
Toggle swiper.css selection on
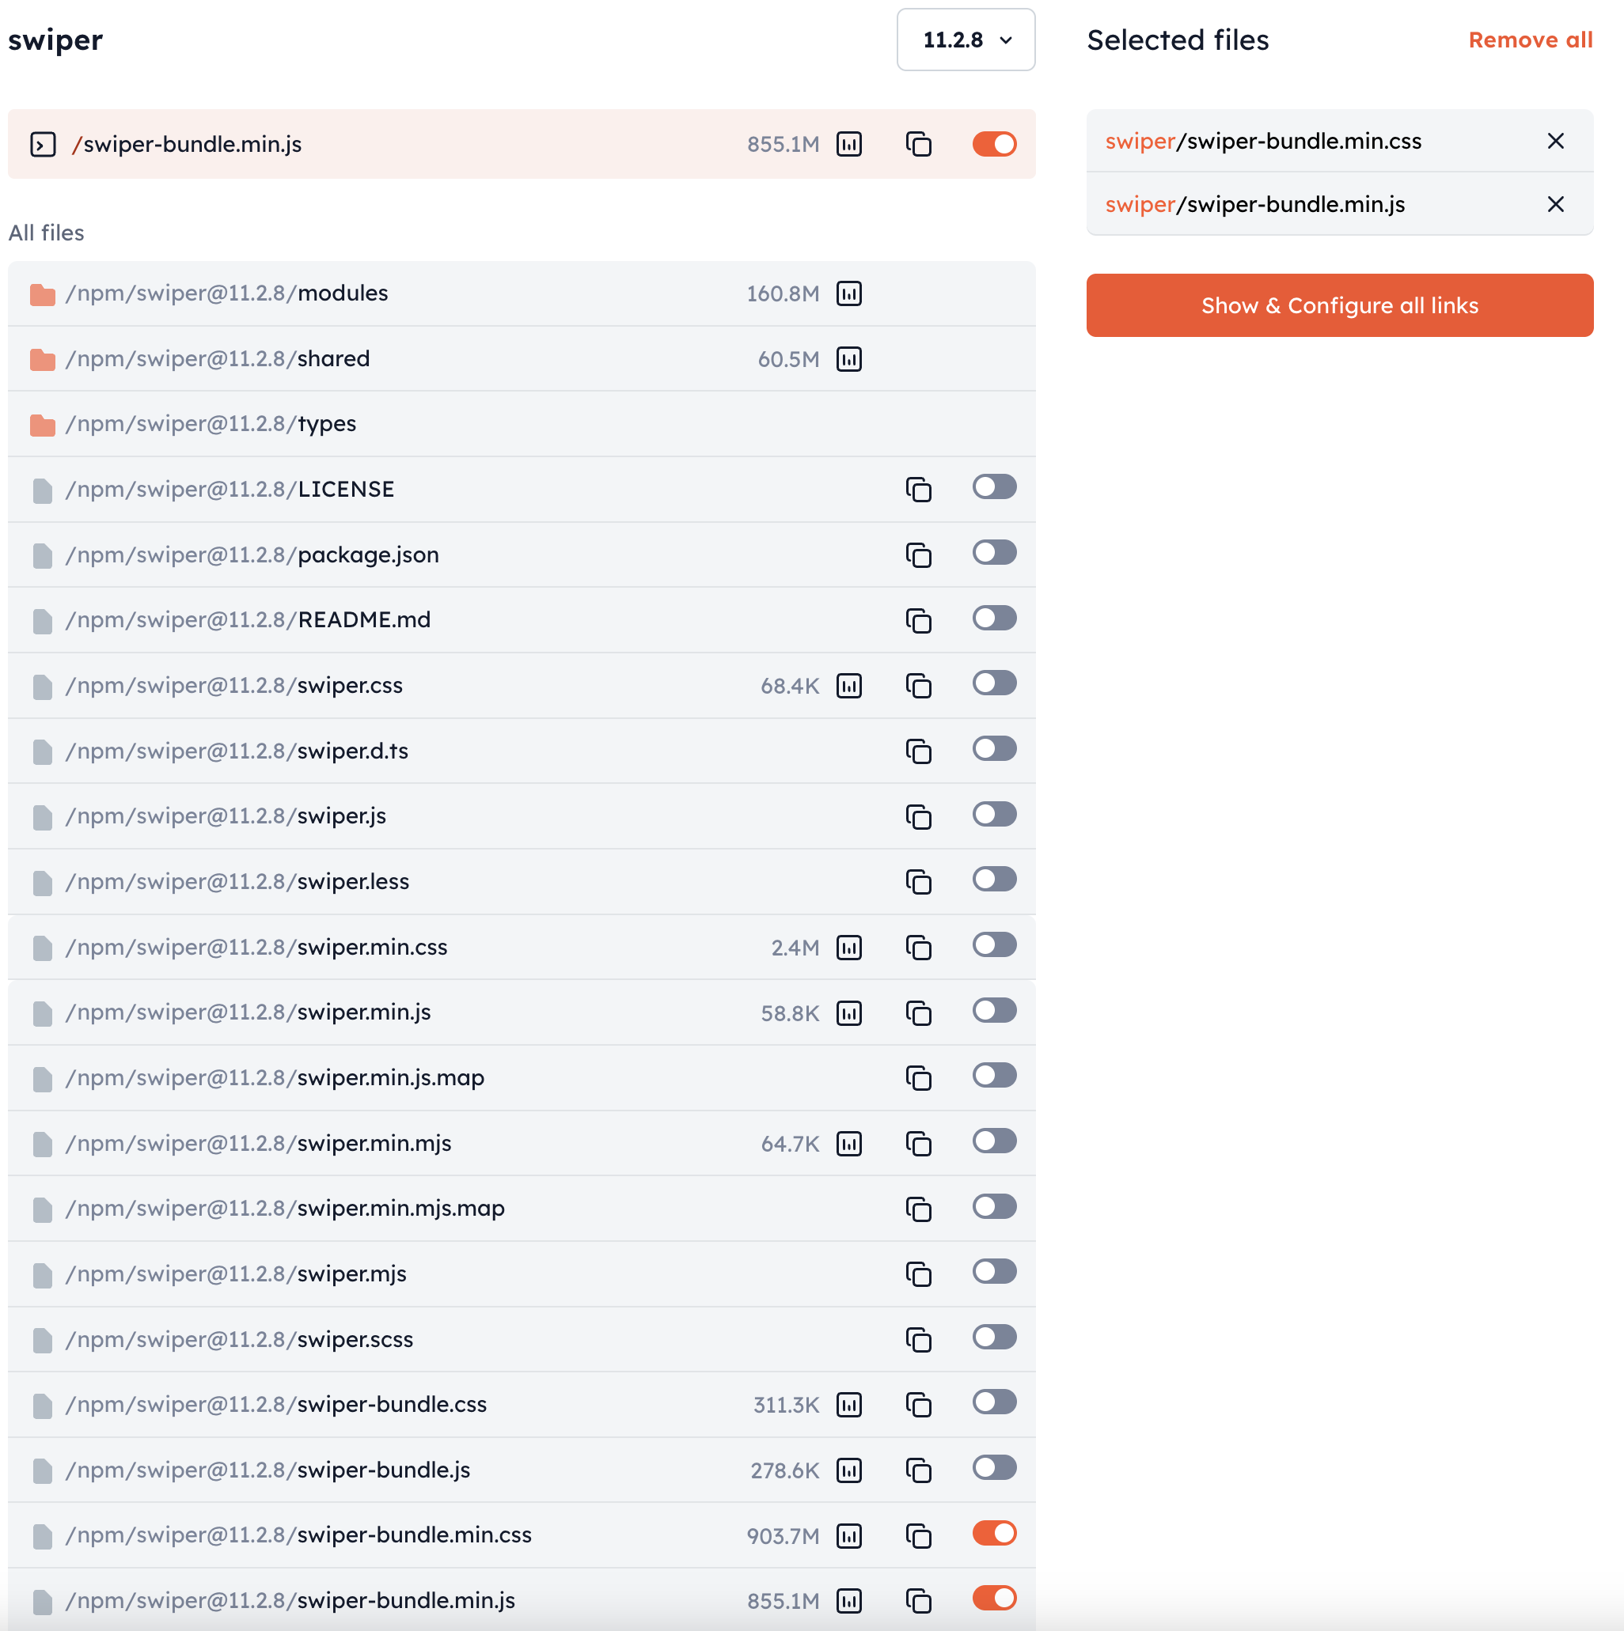994,683
